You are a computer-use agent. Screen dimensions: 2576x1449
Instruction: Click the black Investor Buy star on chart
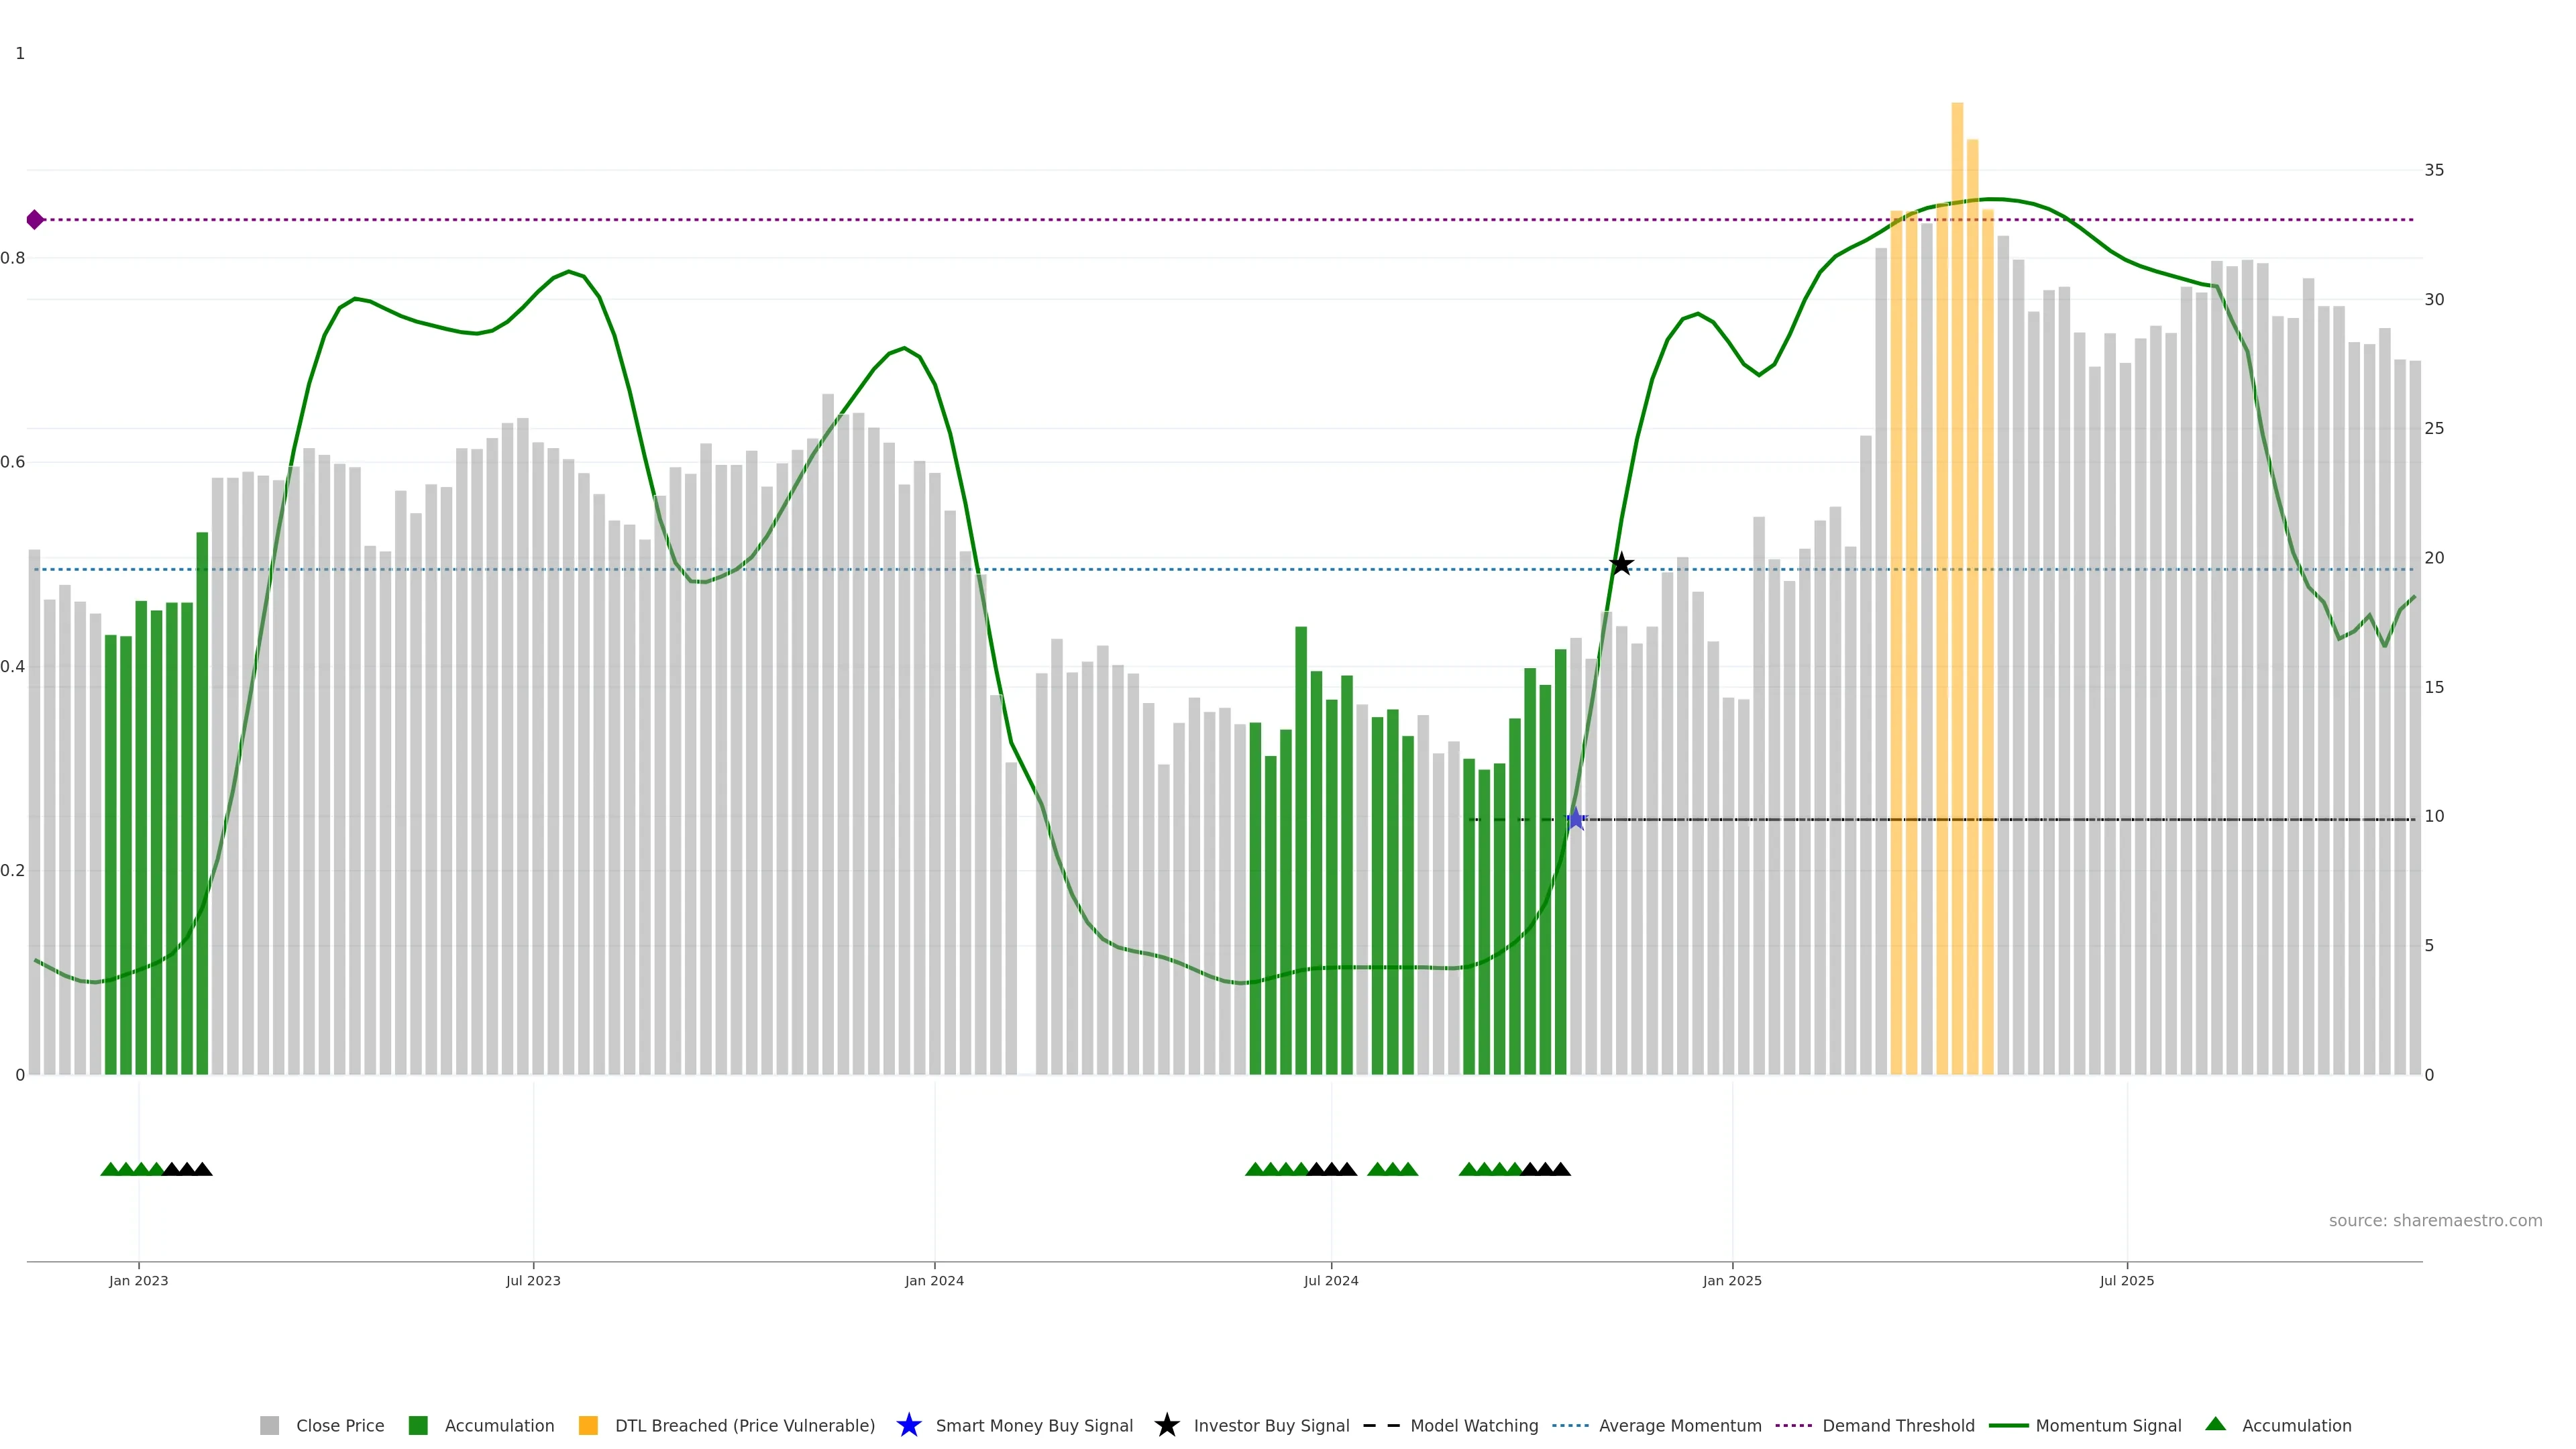[1621, 565]
